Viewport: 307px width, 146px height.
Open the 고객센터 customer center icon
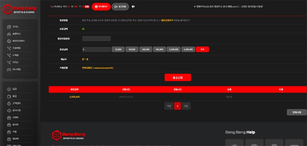(x=9, y=103)
